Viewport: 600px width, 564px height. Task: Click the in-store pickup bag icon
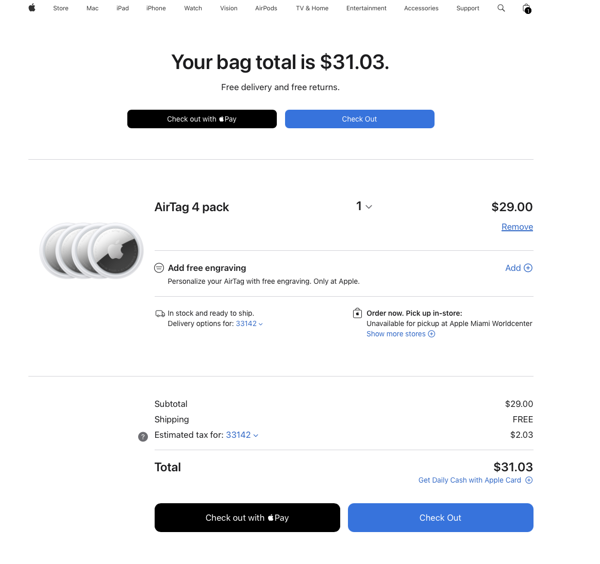click(357, 313)
